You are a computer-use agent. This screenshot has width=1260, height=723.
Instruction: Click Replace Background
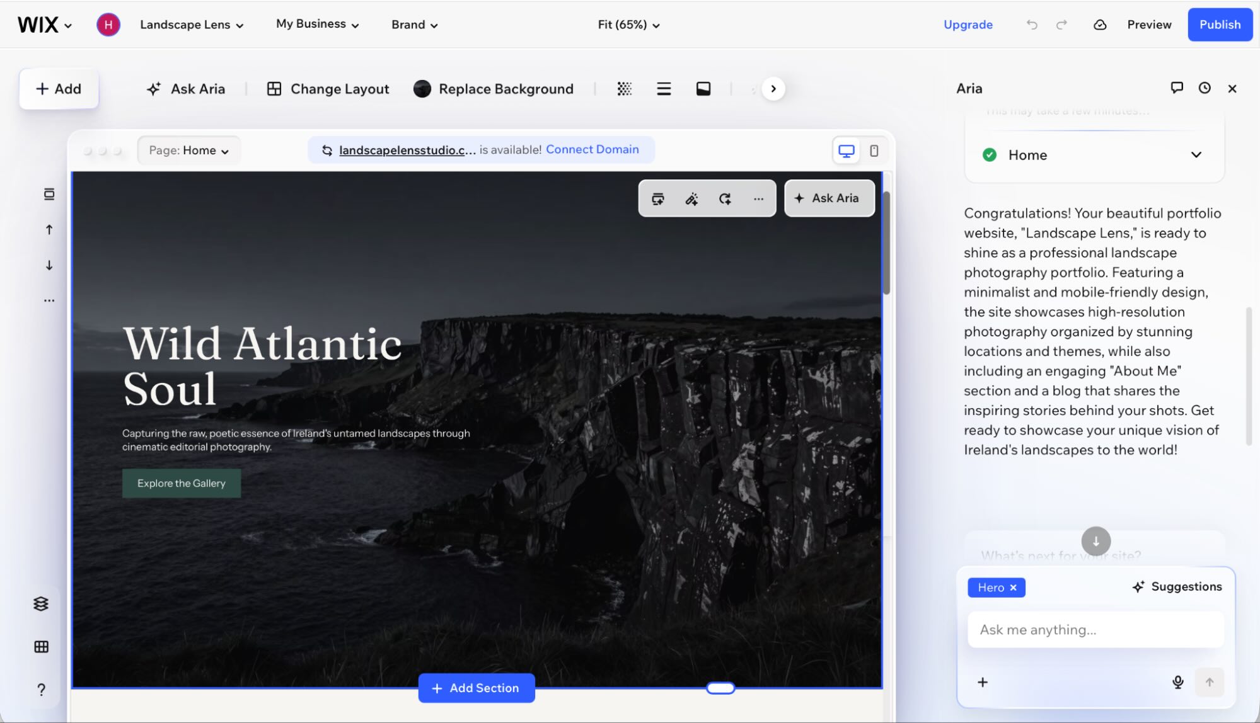(494, 89)
